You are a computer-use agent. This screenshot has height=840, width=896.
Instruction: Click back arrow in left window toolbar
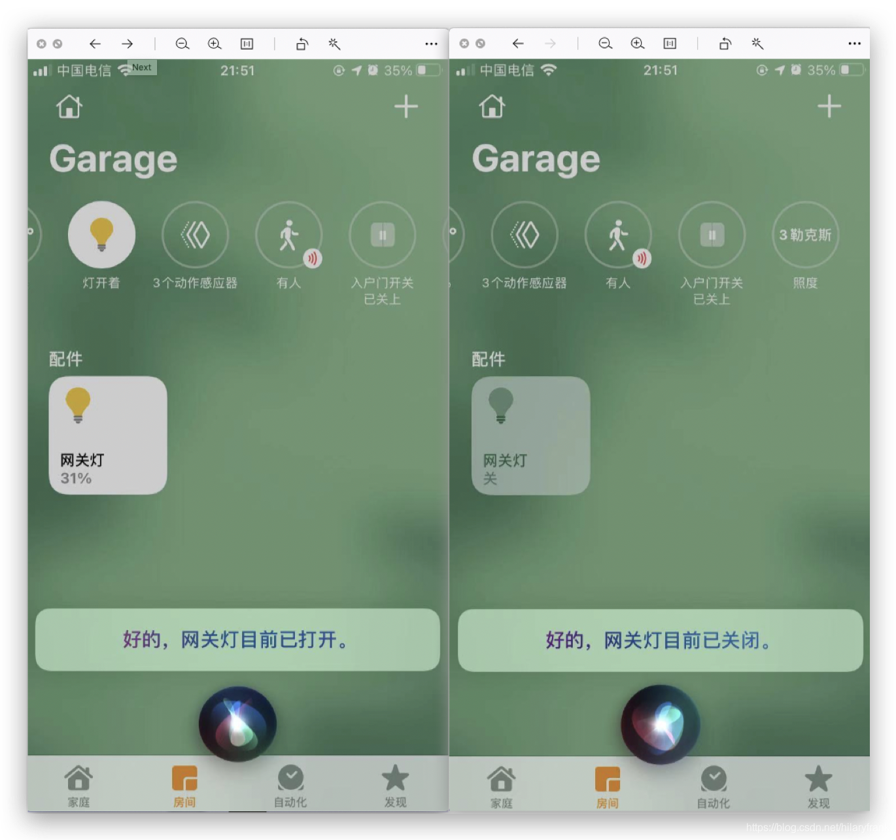coord(95,44)
